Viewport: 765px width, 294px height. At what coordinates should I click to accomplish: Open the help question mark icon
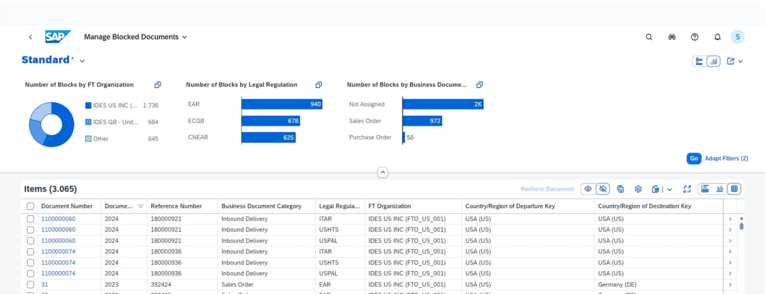694,37
